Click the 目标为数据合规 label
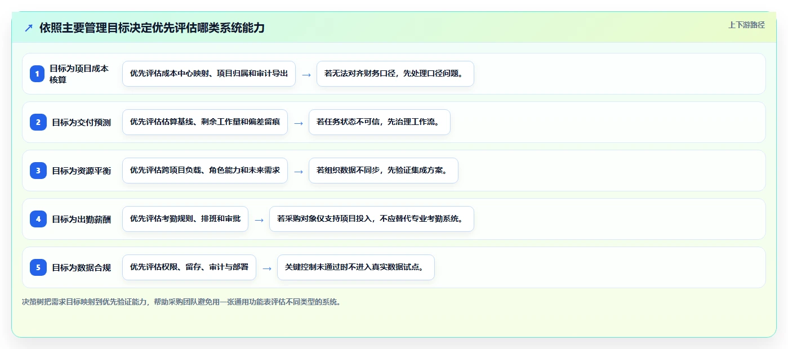The height and width of the screenshot is (349, 788). 81,267
